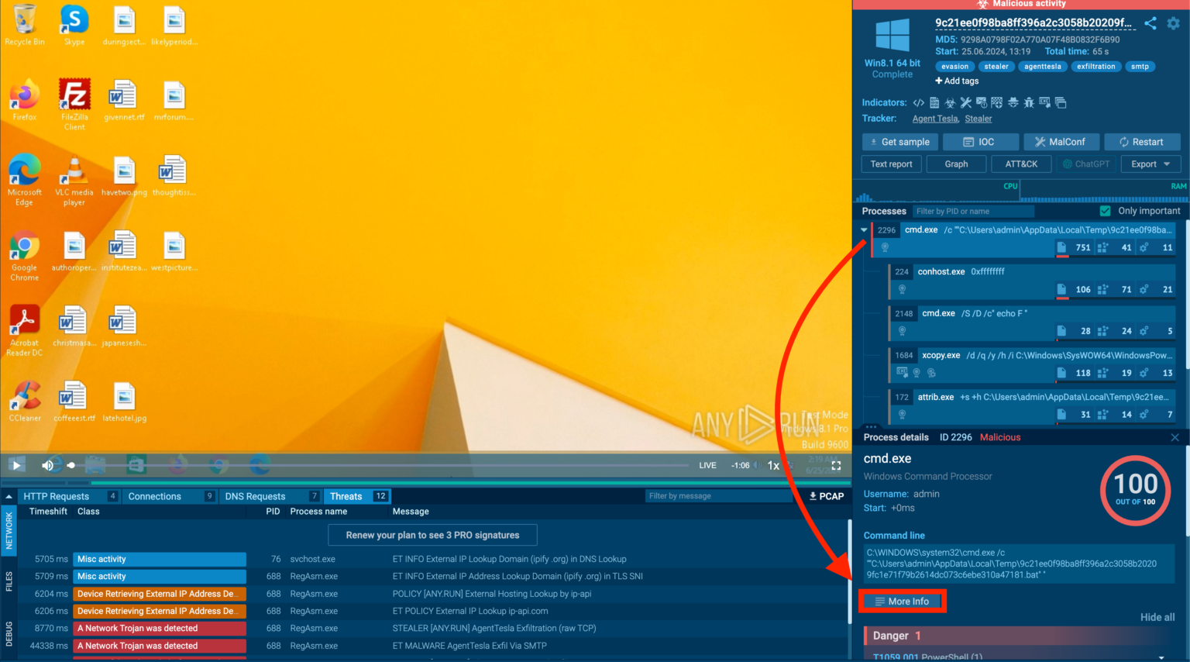Viewport: 1190px width, 662px height.
Task: Click the bug indicator icon
Action: point(1028,102)
